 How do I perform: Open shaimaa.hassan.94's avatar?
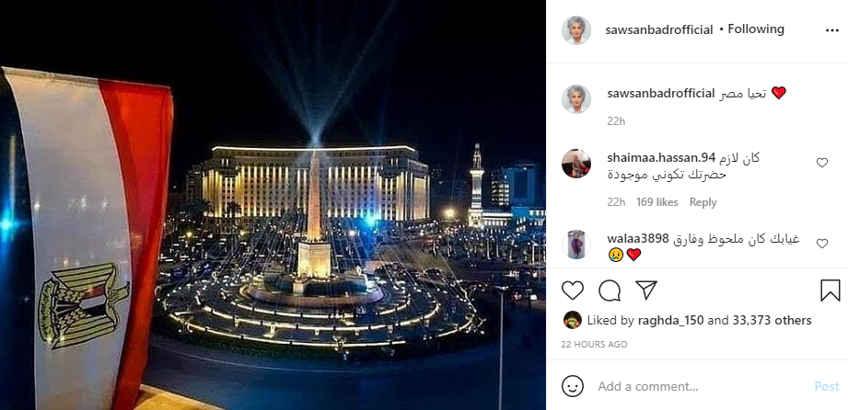coord(576,163)
